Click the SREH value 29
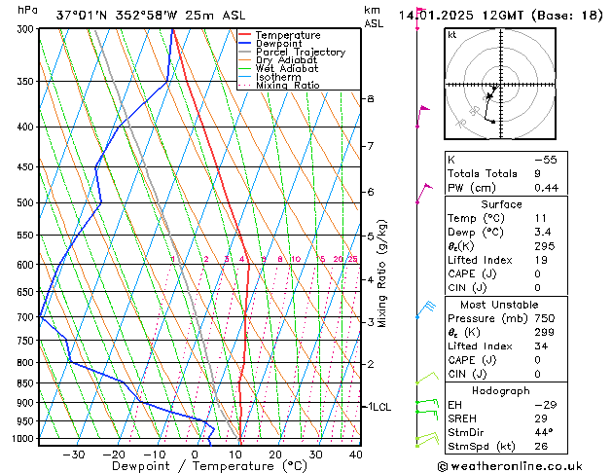Screen dimensions: 612x473 (x=541, y=418)
